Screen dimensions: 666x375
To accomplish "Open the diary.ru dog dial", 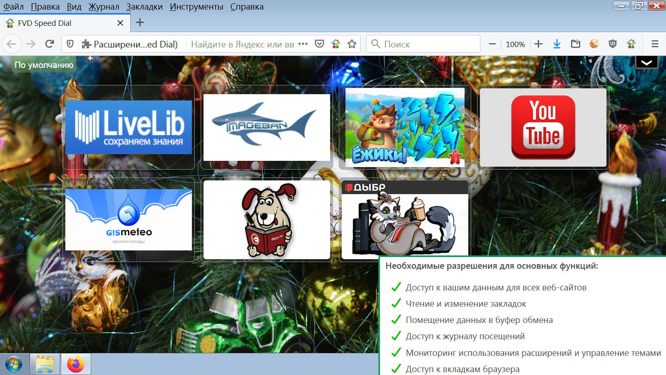I will coord(267,220).
